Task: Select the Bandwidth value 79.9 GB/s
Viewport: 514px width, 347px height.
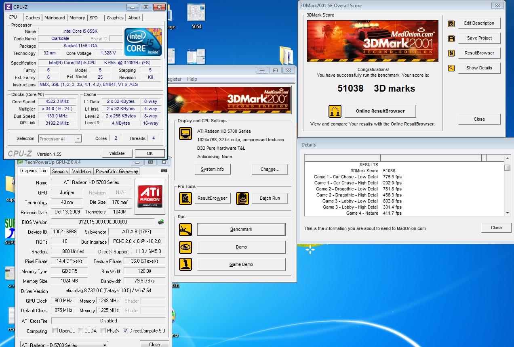Action: point(144,281)
